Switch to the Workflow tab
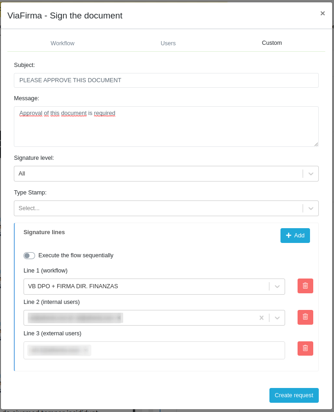The width and height of the screenshot is (334, 412). coord(62,43)
